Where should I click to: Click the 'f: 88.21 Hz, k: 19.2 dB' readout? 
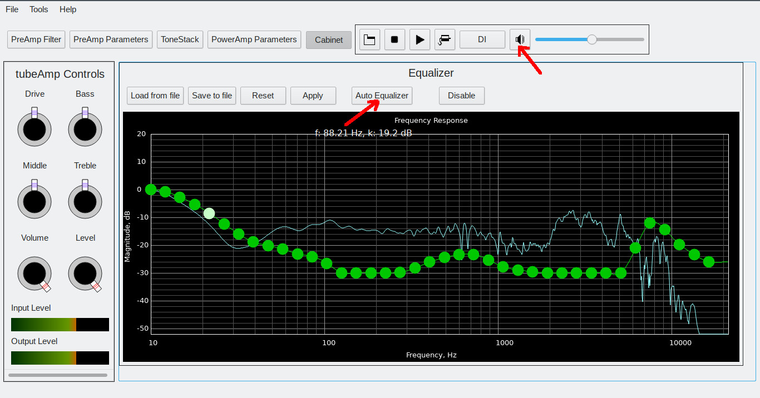363,133
